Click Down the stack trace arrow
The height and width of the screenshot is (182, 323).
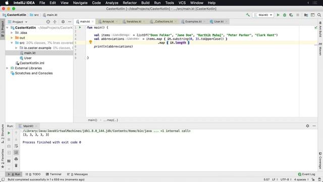16,140
